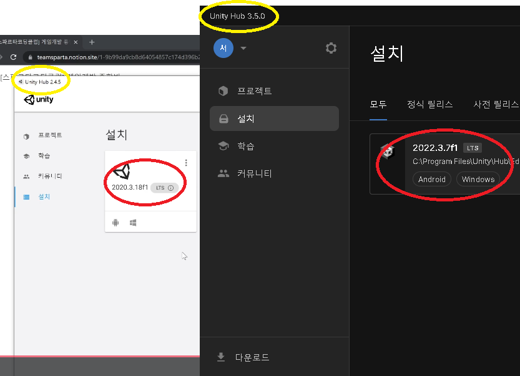Open 프로젝트 in Unity Hub 3.5.0 sidebar

(x=274, y=91)
